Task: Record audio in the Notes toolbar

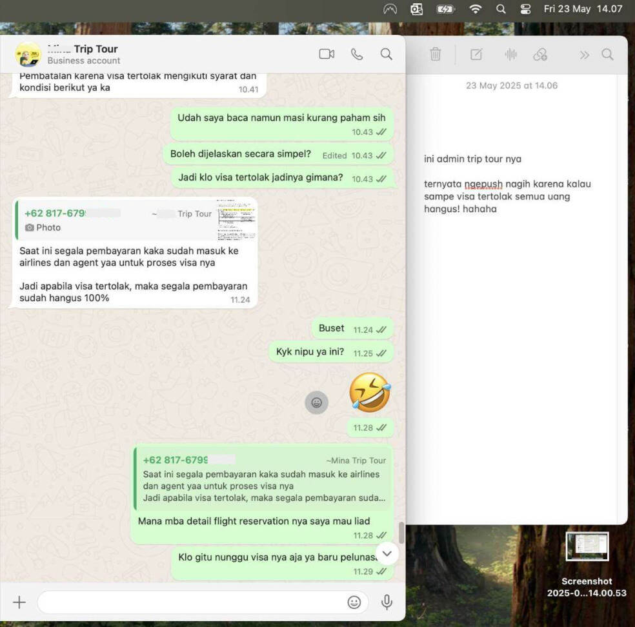Action: pyautogui.click(x=510, y=54)
